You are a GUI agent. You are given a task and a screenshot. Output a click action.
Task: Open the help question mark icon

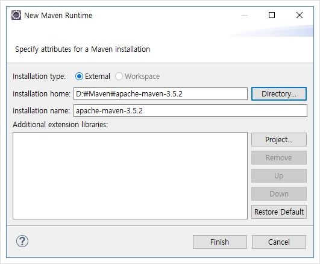point(22,241)
